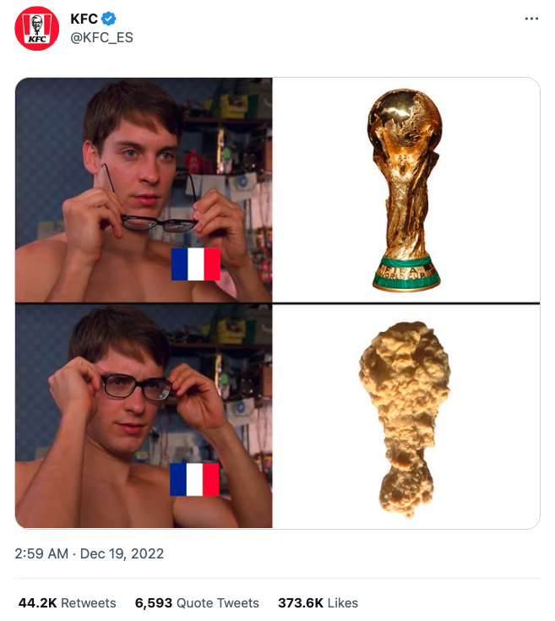This screenshot has width=555, height=621.
Task: Click the Dec 19, 2022 date
Action: coord(122,553)
